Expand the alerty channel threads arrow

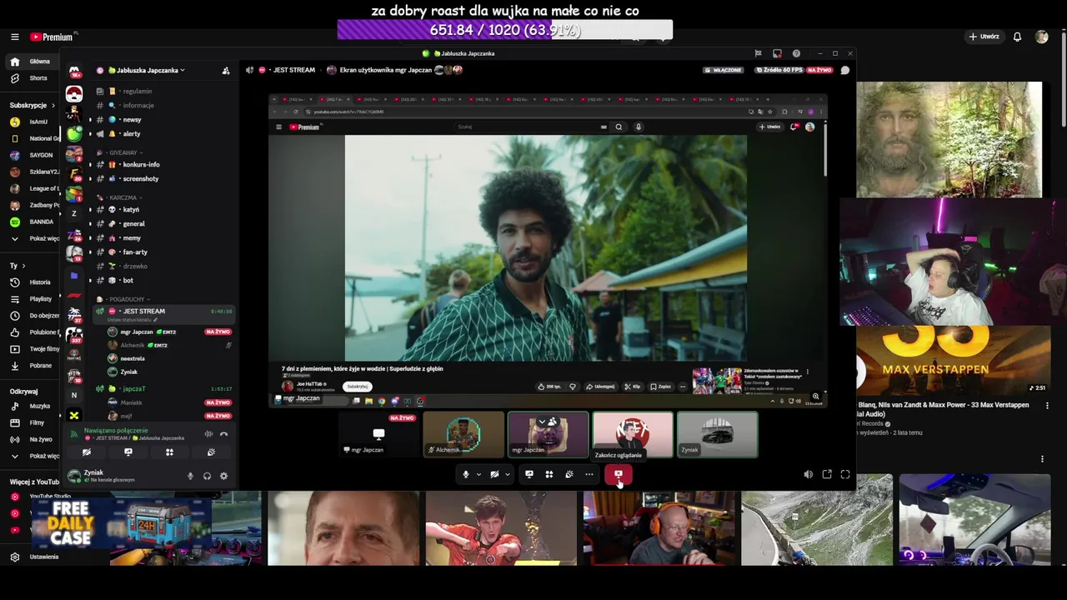90,133
